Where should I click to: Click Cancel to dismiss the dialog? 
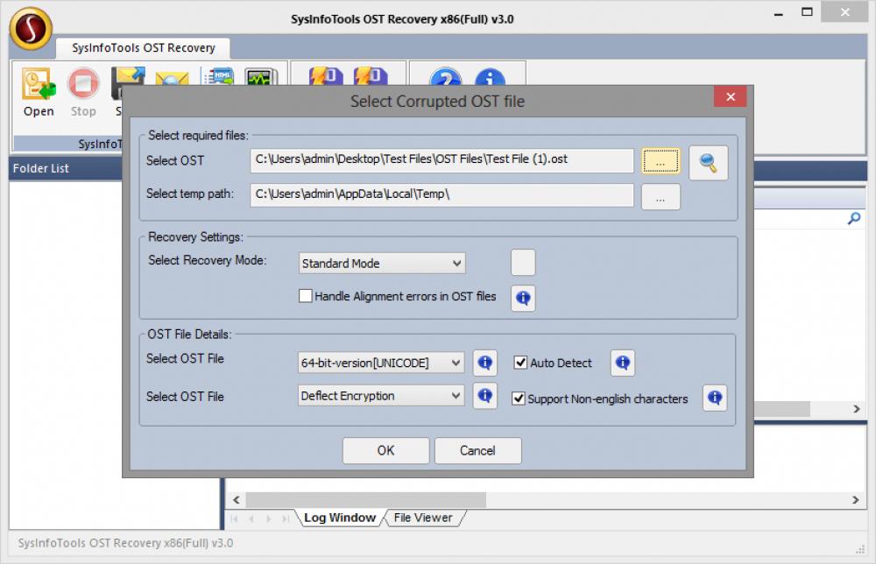[x=477, y=450]
